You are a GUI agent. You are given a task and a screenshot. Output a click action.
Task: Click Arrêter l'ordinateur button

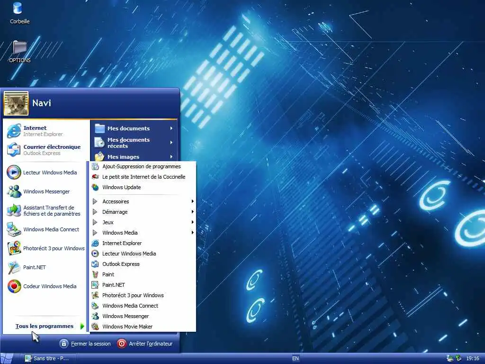[145, 344]
